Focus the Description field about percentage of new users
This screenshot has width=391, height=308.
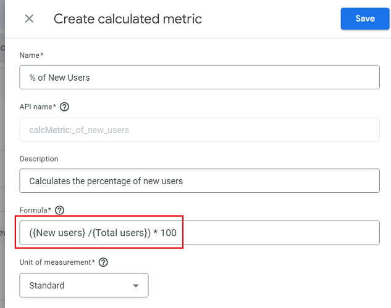(200, 180)
